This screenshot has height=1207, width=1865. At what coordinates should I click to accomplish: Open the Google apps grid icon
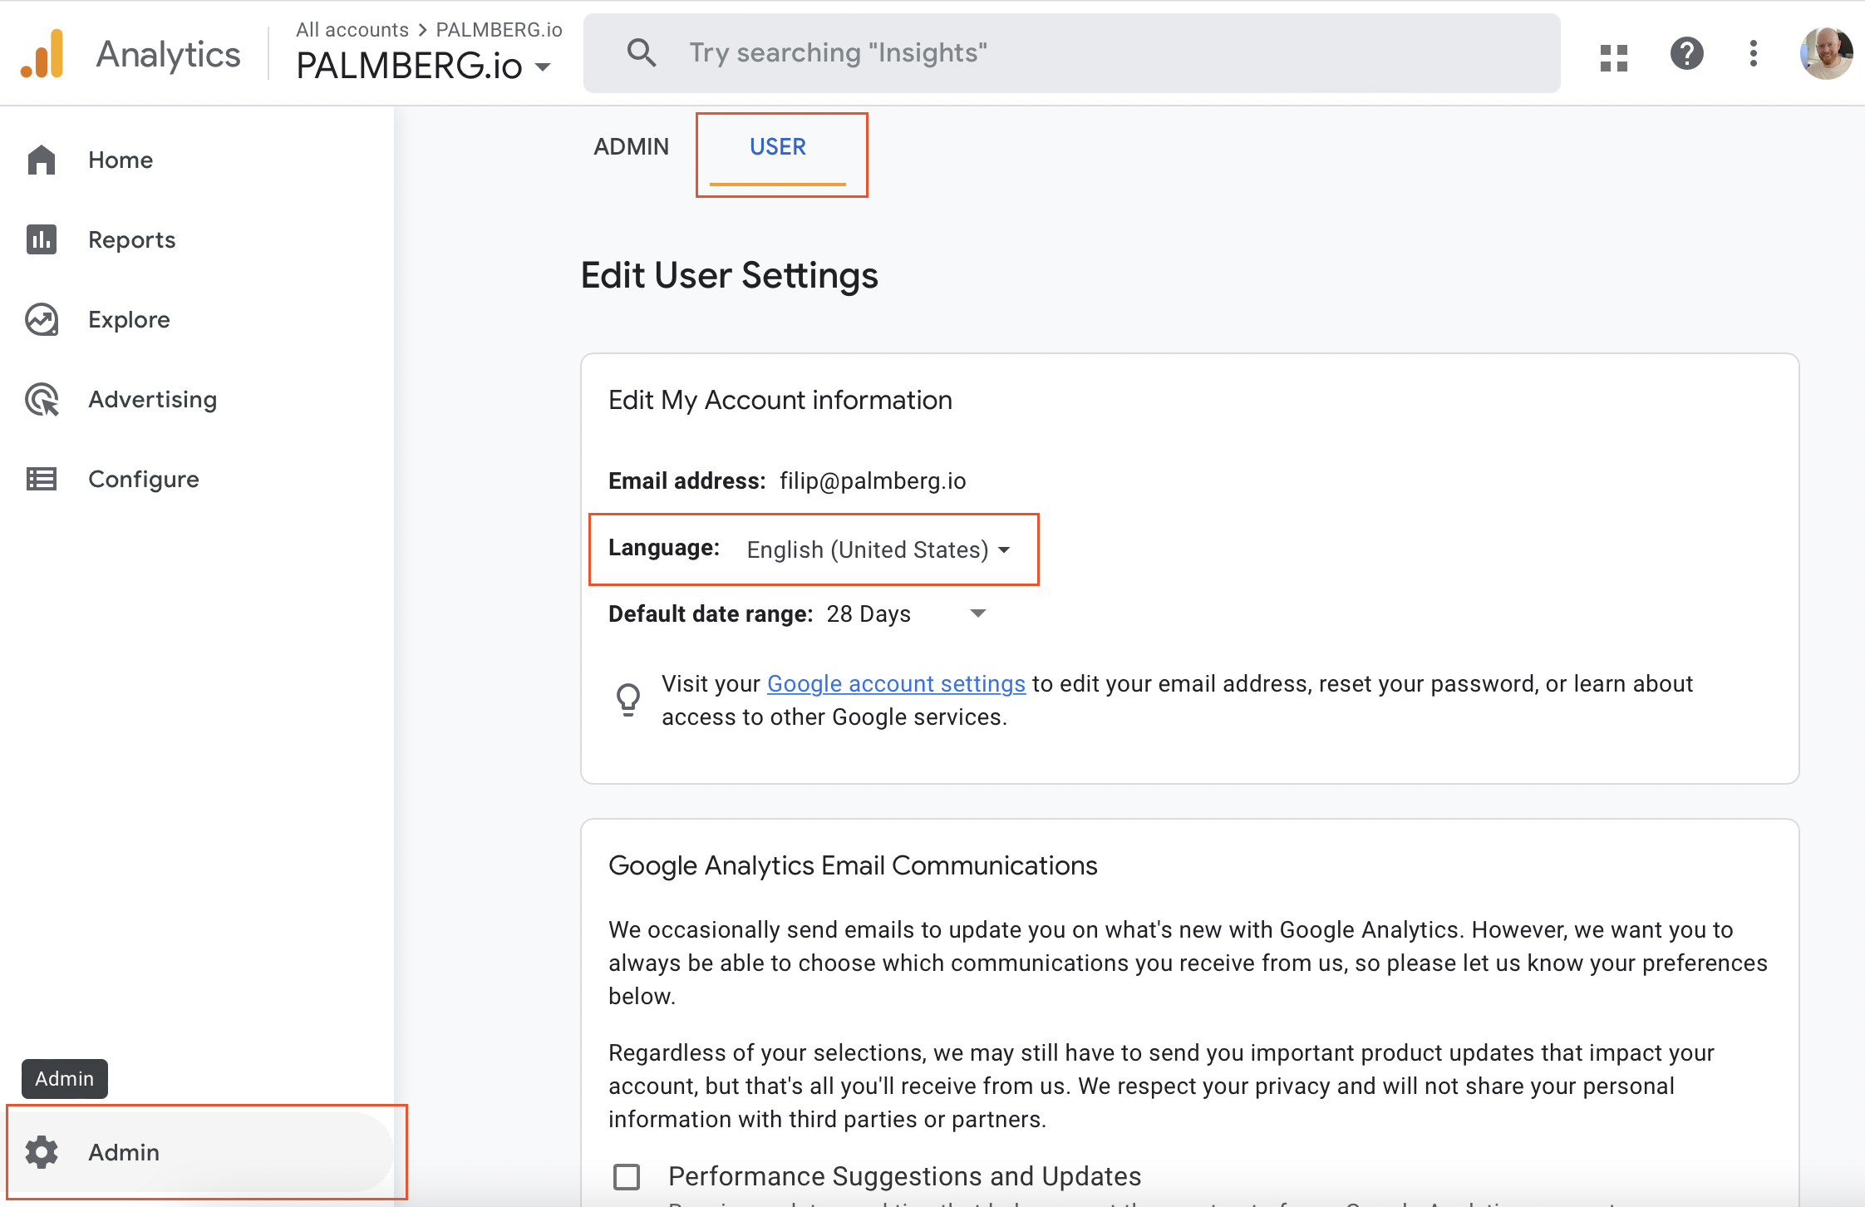[1613, 57]
